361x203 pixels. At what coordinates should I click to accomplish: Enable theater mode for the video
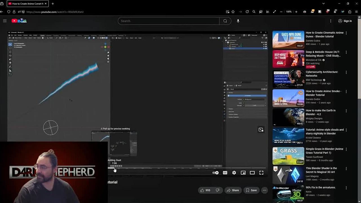tap(252, 173)
